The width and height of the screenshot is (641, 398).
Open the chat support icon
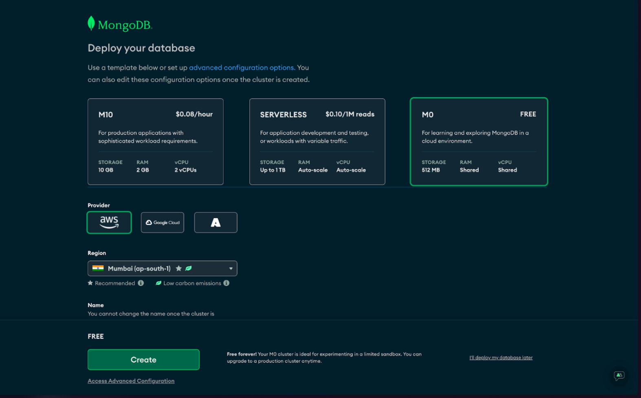(619, 375)
